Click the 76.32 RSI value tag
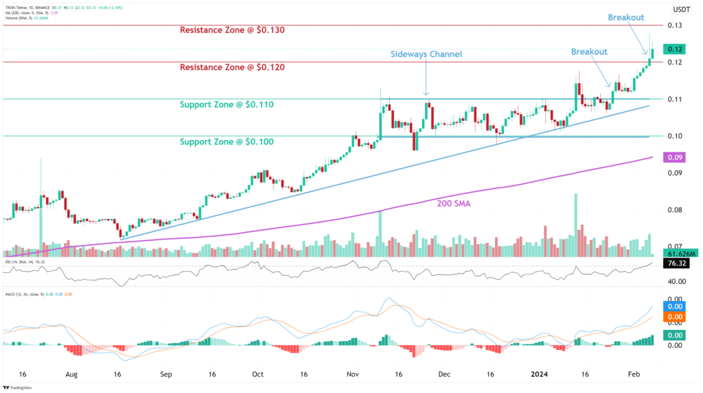 676,262
